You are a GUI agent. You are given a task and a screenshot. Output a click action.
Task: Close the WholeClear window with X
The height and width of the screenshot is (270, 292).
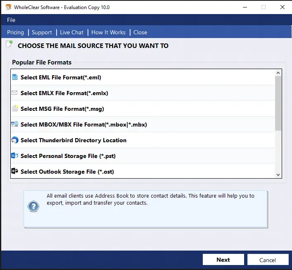[x=283, y=7]
